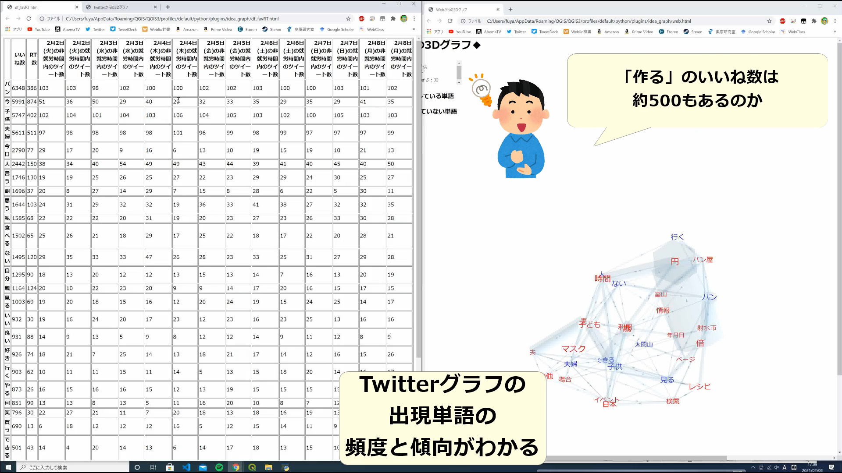Open Visual Studio Code from taskbar

tap(186, 467)
